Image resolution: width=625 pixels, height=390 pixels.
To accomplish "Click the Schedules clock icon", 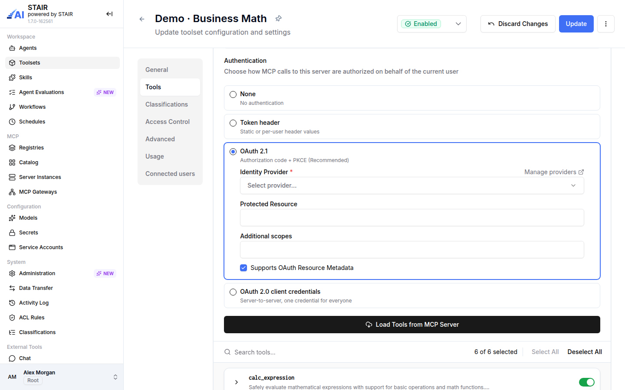I will coord(12,122).
